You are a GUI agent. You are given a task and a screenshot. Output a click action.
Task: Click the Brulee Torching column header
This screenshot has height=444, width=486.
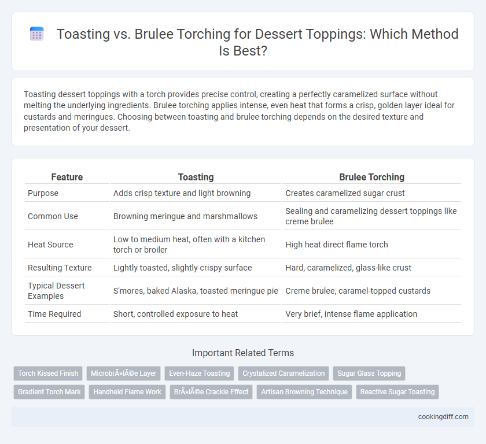point(371,177)
